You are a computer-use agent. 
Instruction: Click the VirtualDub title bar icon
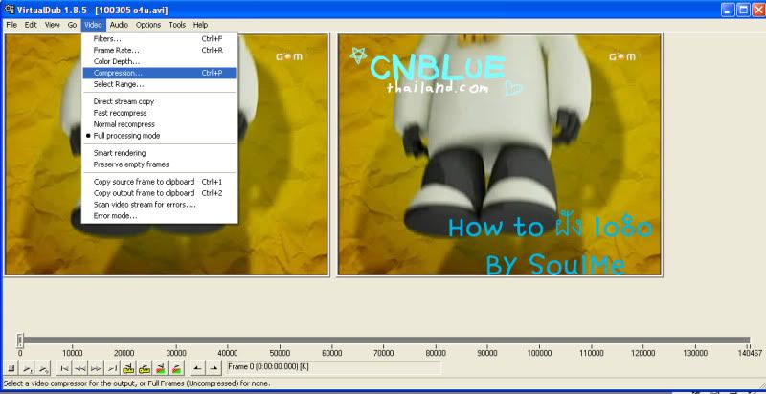point(9,10)
